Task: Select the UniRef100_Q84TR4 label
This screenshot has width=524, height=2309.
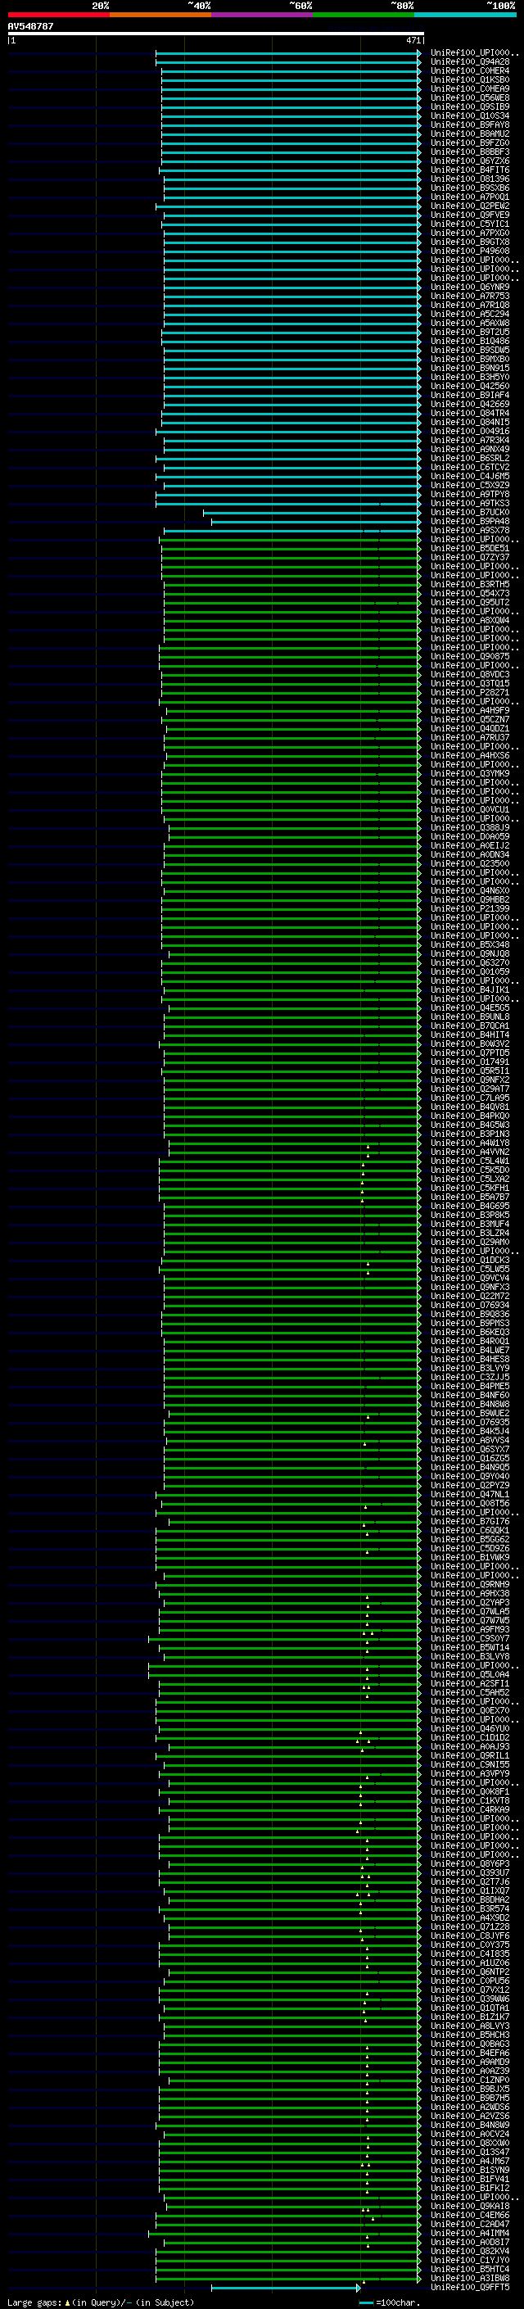Action: point(470,413)
